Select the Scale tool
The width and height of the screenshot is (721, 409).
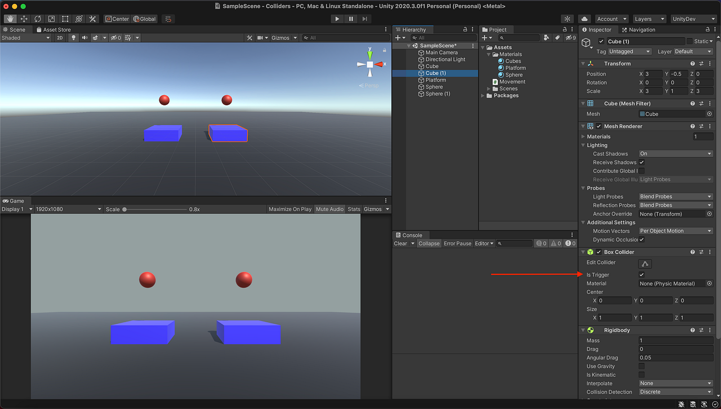(x=51, y=19)
